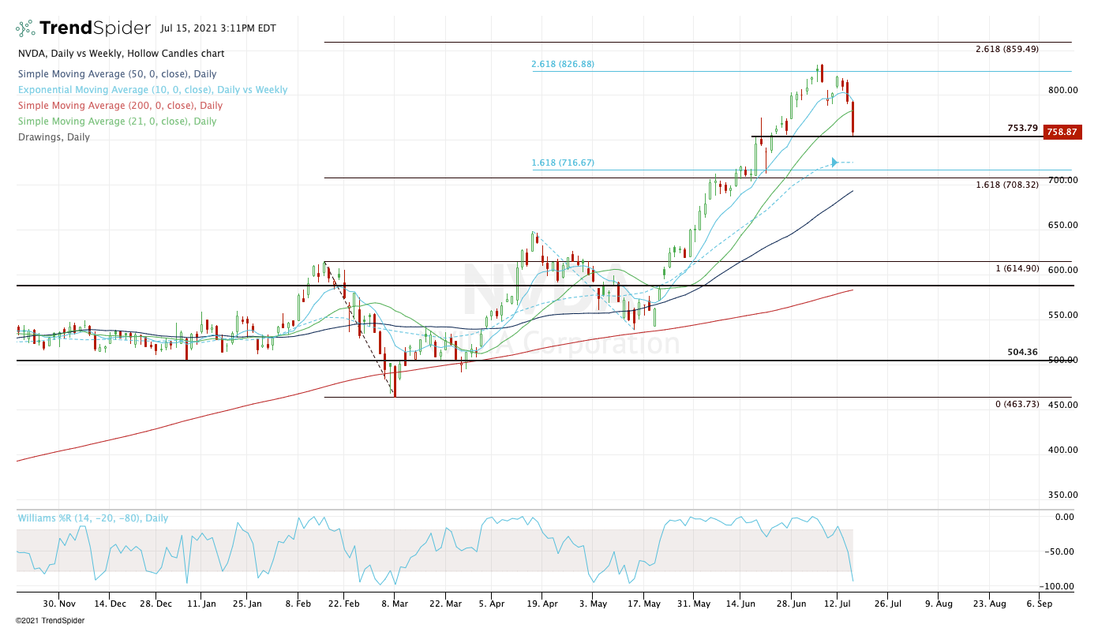
Task: Click the 650.00 price axis value
Action: pos(1063,225)
